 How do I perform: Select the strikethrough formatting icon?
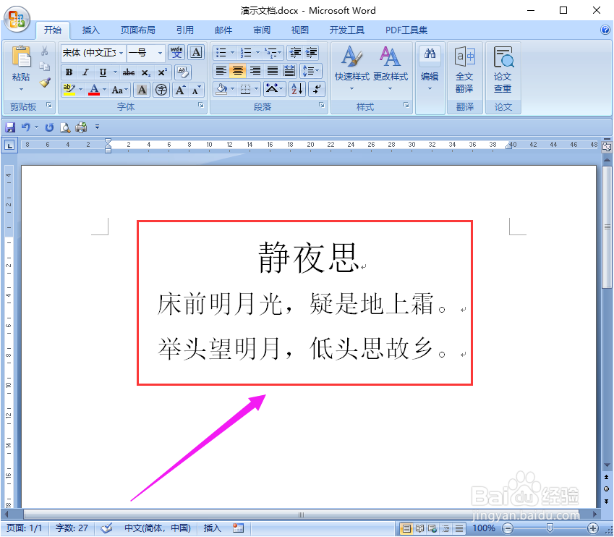[129, 72]
